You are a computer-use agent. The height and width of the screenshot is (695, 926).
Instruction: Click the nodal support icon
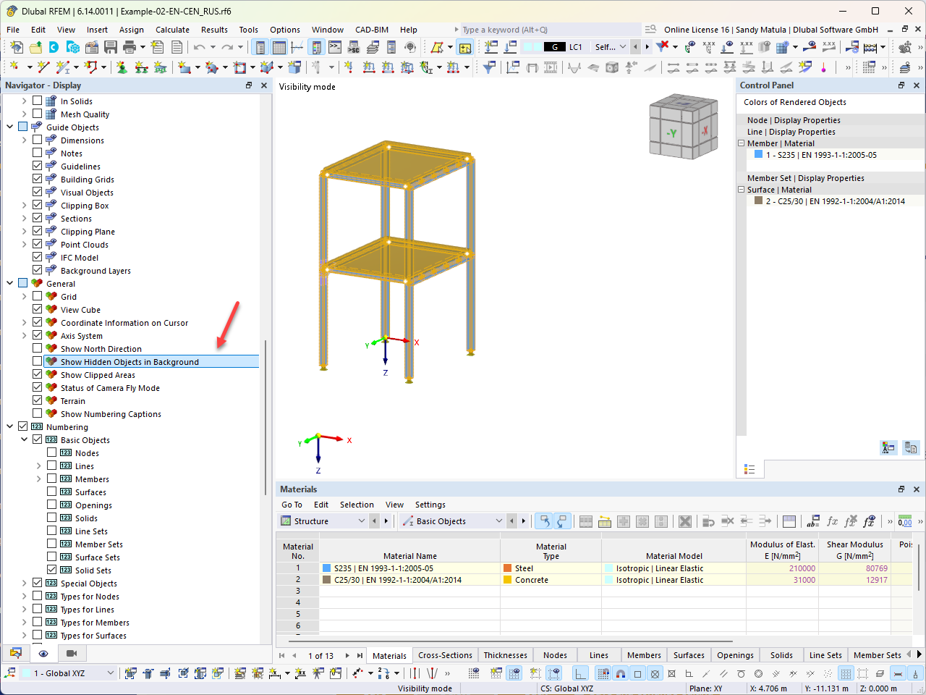pos(122,67)
